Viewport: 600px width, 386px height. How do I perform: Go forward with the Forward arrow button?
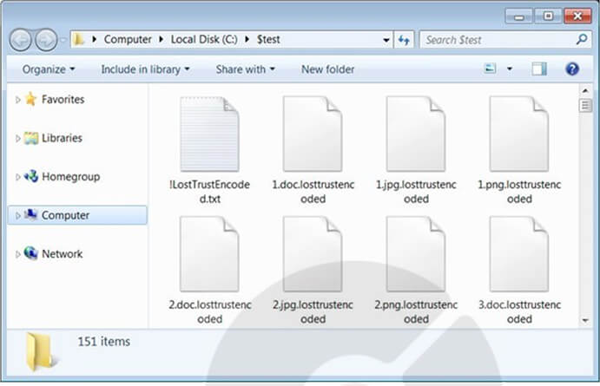(46, 40)
